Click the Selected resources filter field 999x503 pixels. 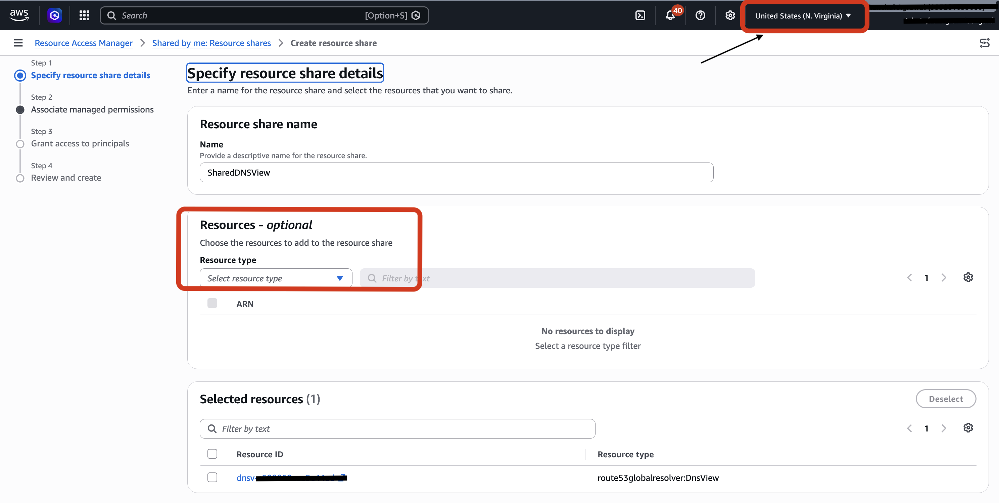[x=397, y=428]
